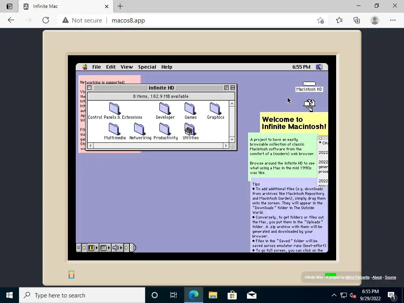Click the Welcome to Infinite Macintosh note
The image size is (404, 303).
tap(294, 123)
